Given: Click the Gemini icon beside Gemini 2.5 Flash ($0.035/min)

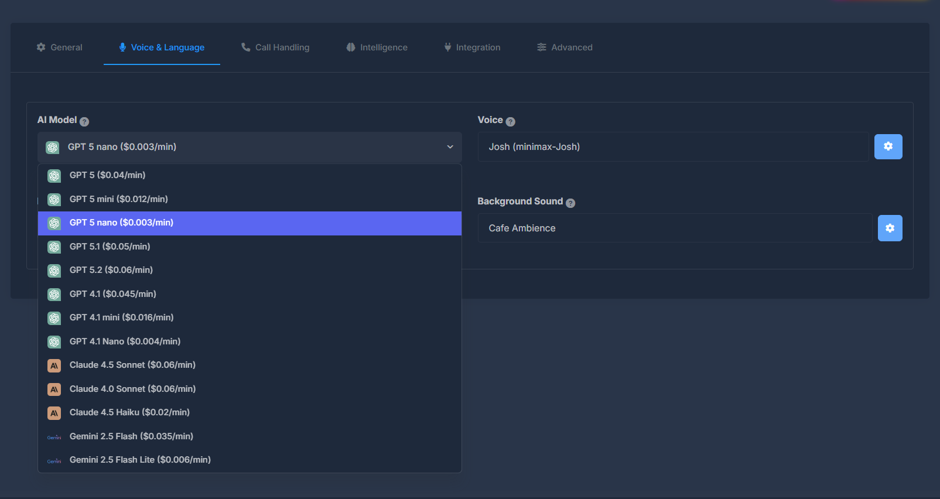Looking at the screenshot, I should pyautogui.click(x=54, y=437).
